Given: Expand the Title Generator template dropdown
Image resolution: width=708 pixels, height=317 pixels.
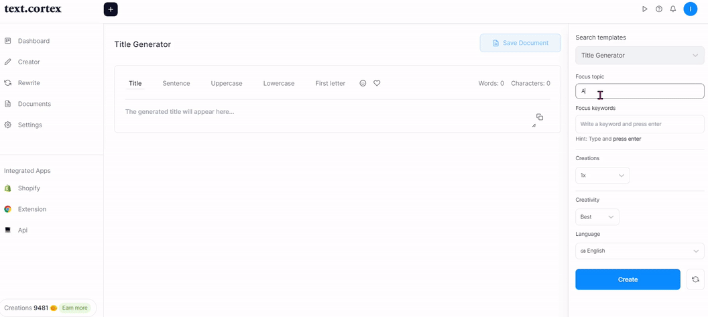Looking at the screenshot, I should pyautogui.click(x=640, y=55).
